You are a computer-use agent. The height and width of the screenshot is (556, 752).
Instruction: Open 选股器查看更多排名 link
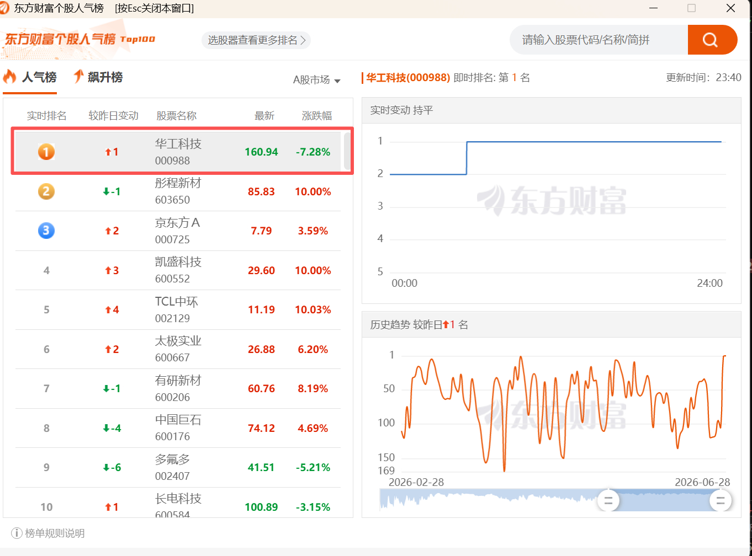point(256,40)
